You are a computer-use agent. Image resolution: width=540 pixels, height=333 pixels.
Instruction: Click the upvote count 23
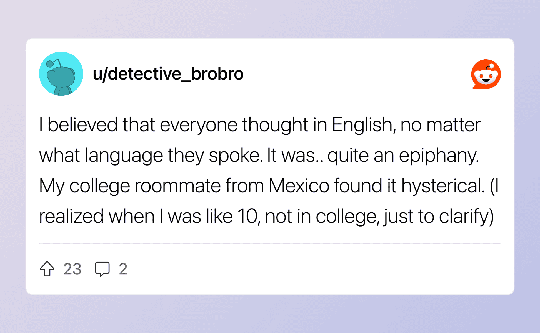point(72,269)
